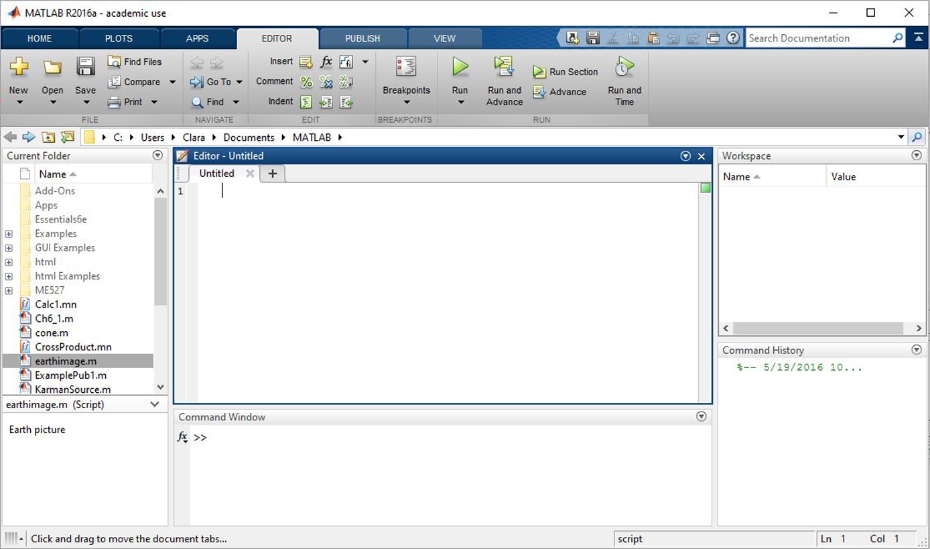930x549 pixels.
Task: Open the dropdown arrow under Breakpoints
Action: (x=406, y=103)
